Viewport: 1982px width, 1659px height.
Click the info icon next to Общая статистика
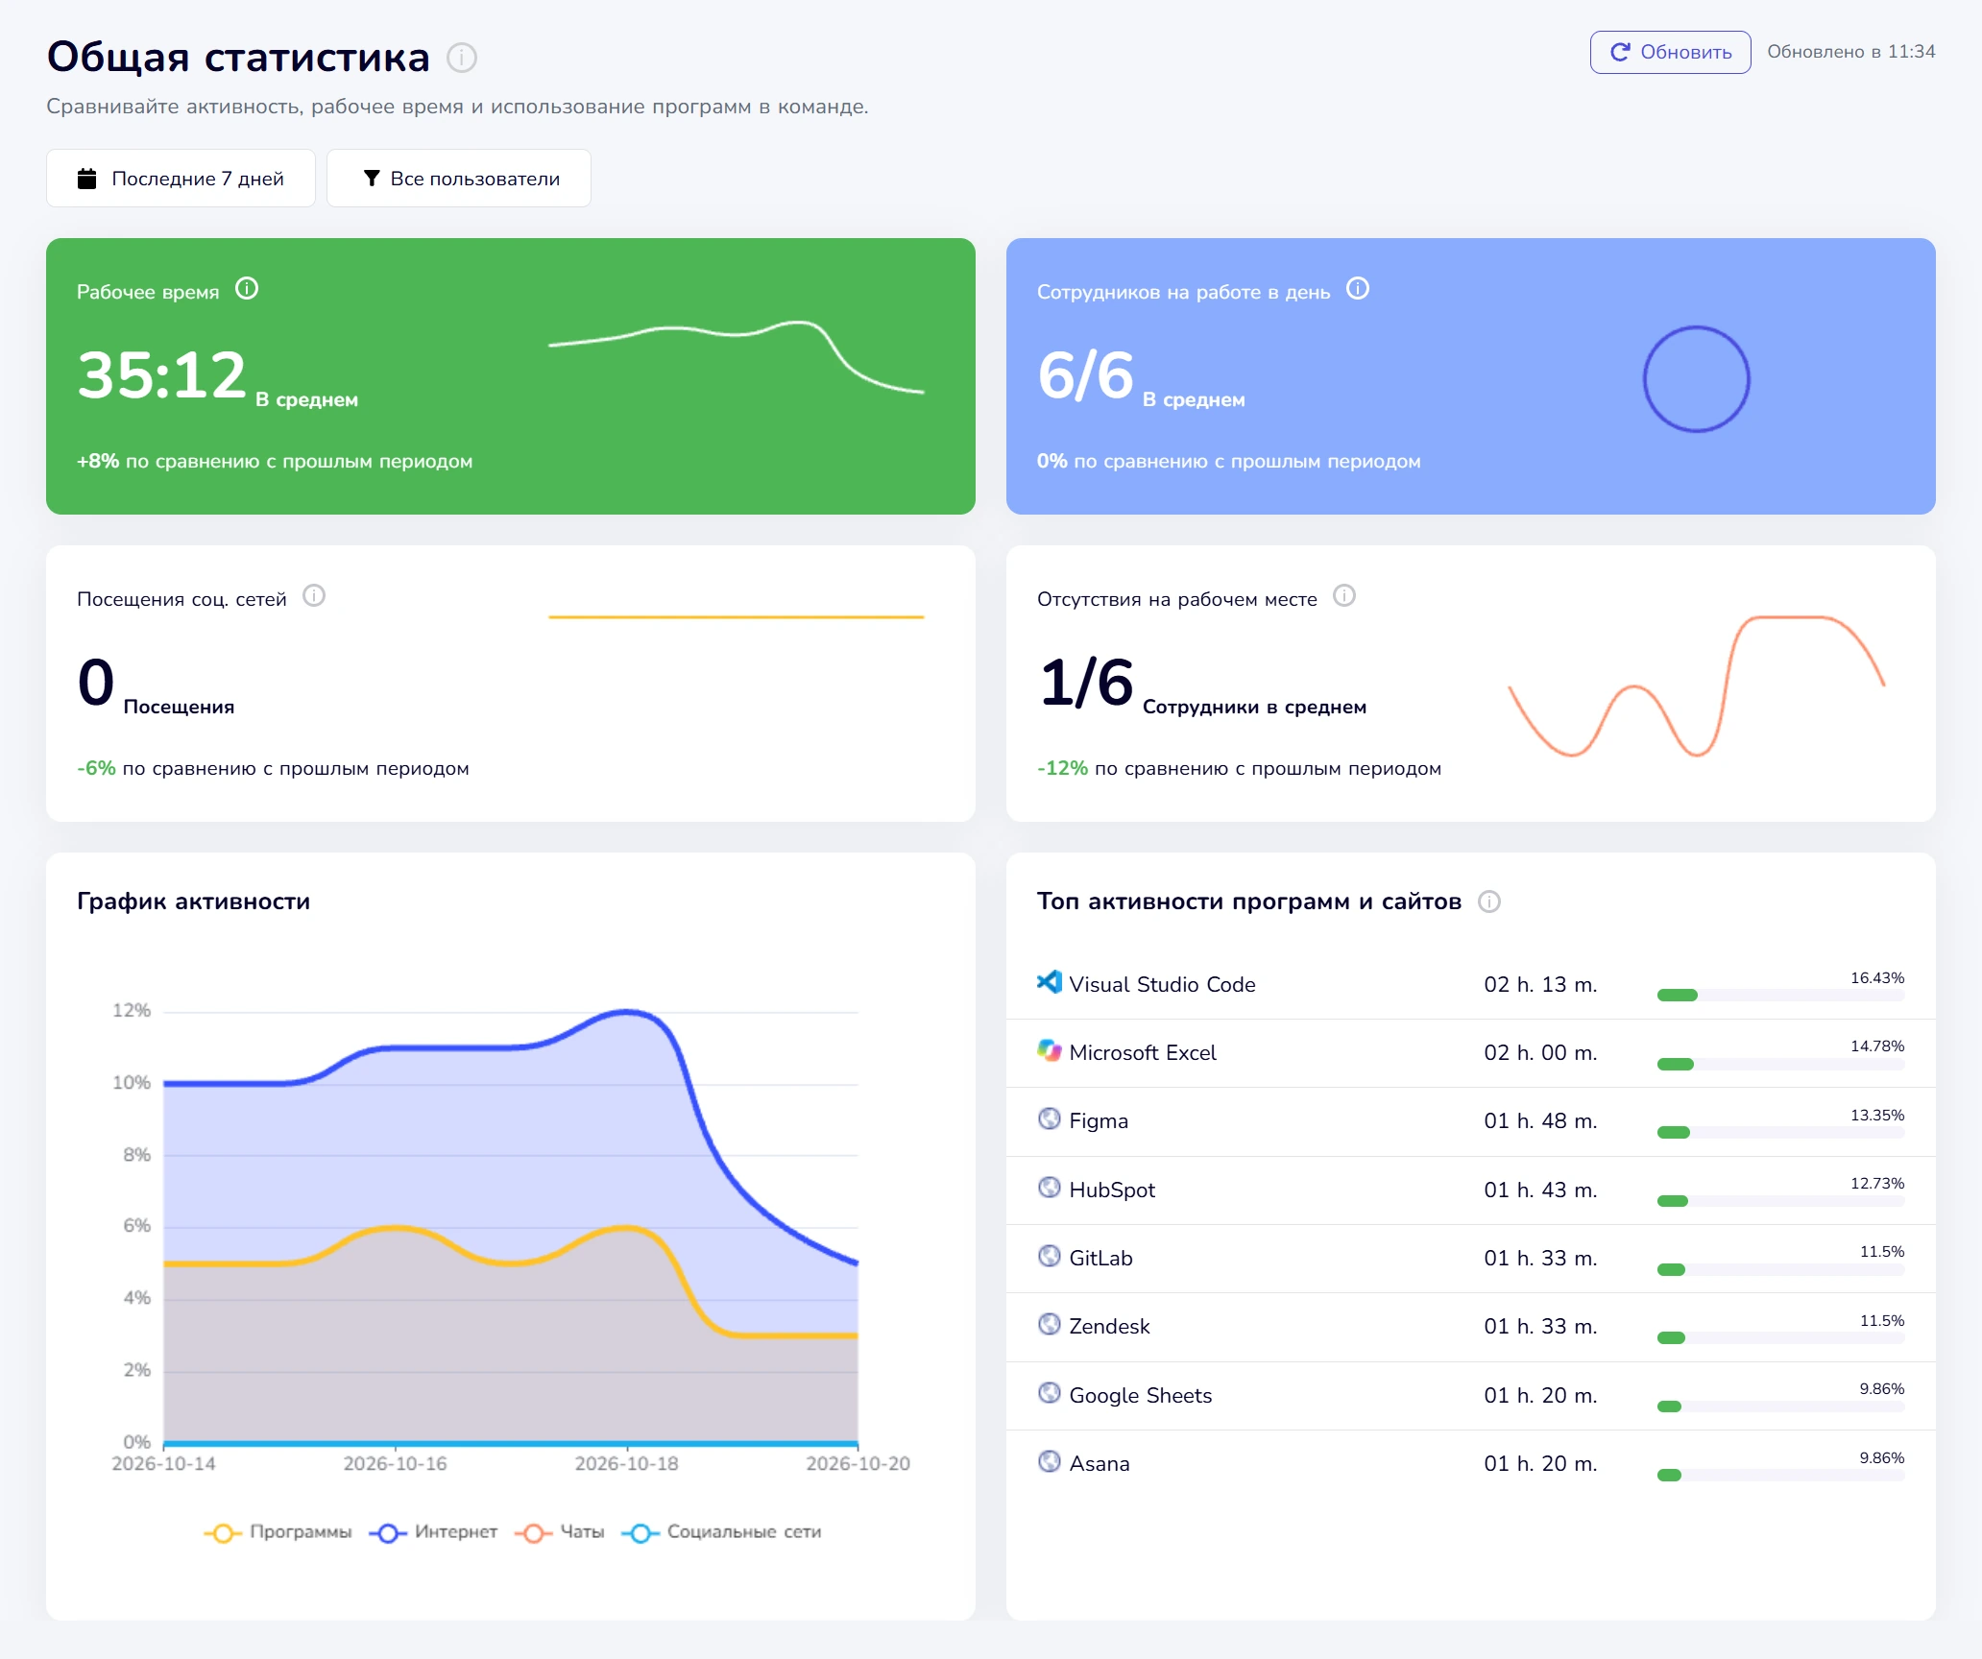pos(462,58)
